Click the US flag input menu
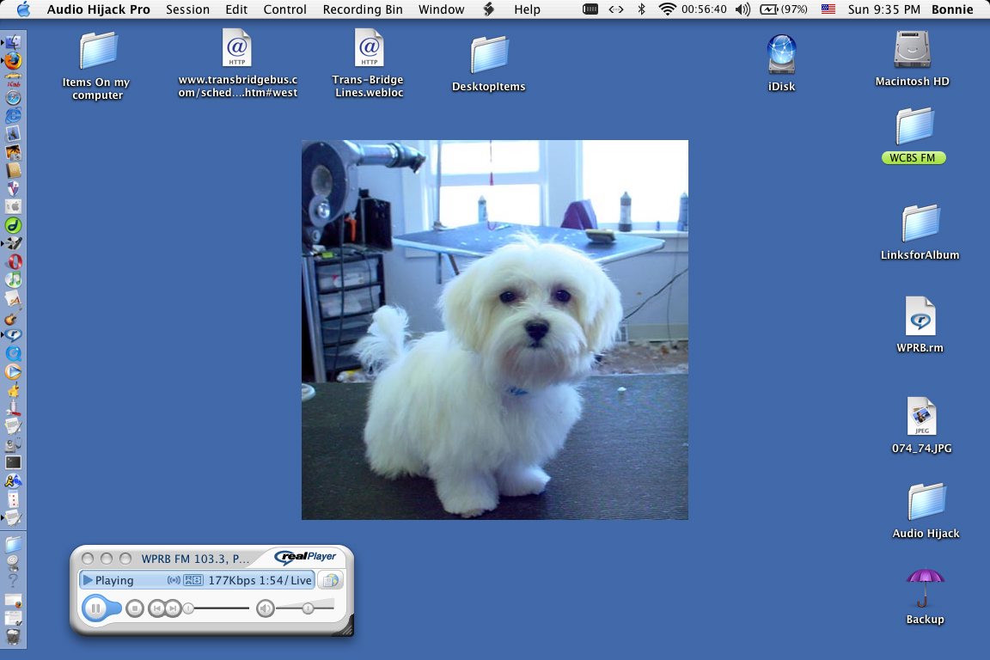The width and height of the screenshot is (990, 660). point(828,9)
